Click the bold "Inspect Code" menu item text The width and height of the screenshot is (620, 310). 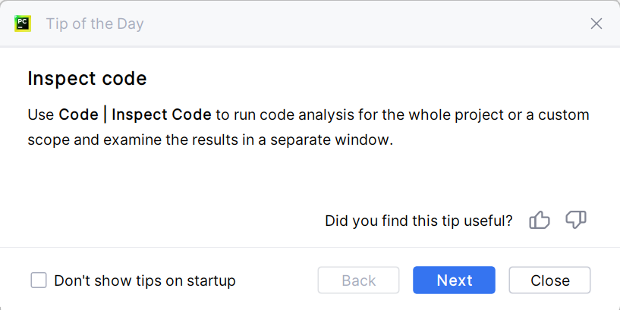click(x=162, y=115)
